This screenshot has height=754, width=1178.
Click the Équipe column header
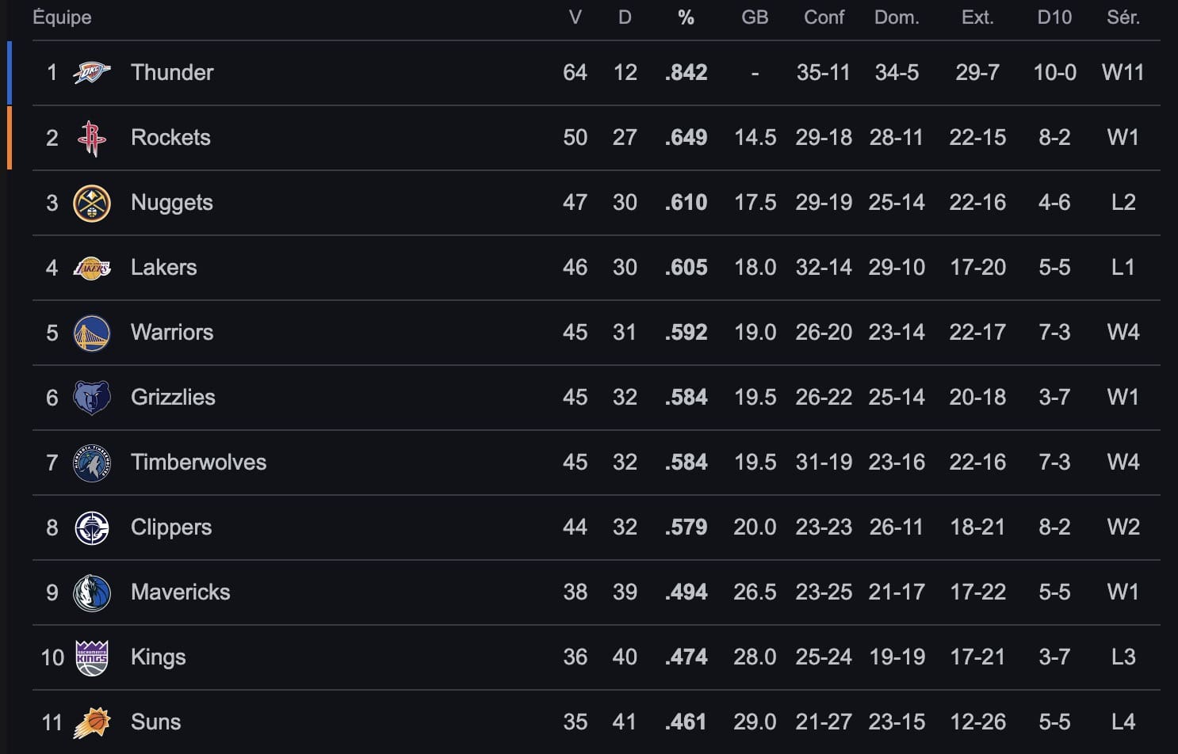pyautogui.click(x=62, y=17)
